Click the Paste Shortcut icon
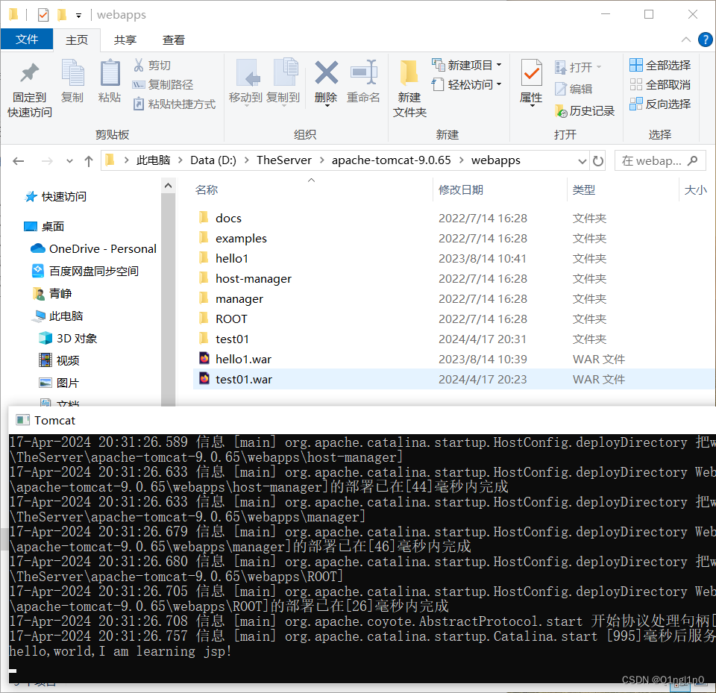 (x=139, y=104)
